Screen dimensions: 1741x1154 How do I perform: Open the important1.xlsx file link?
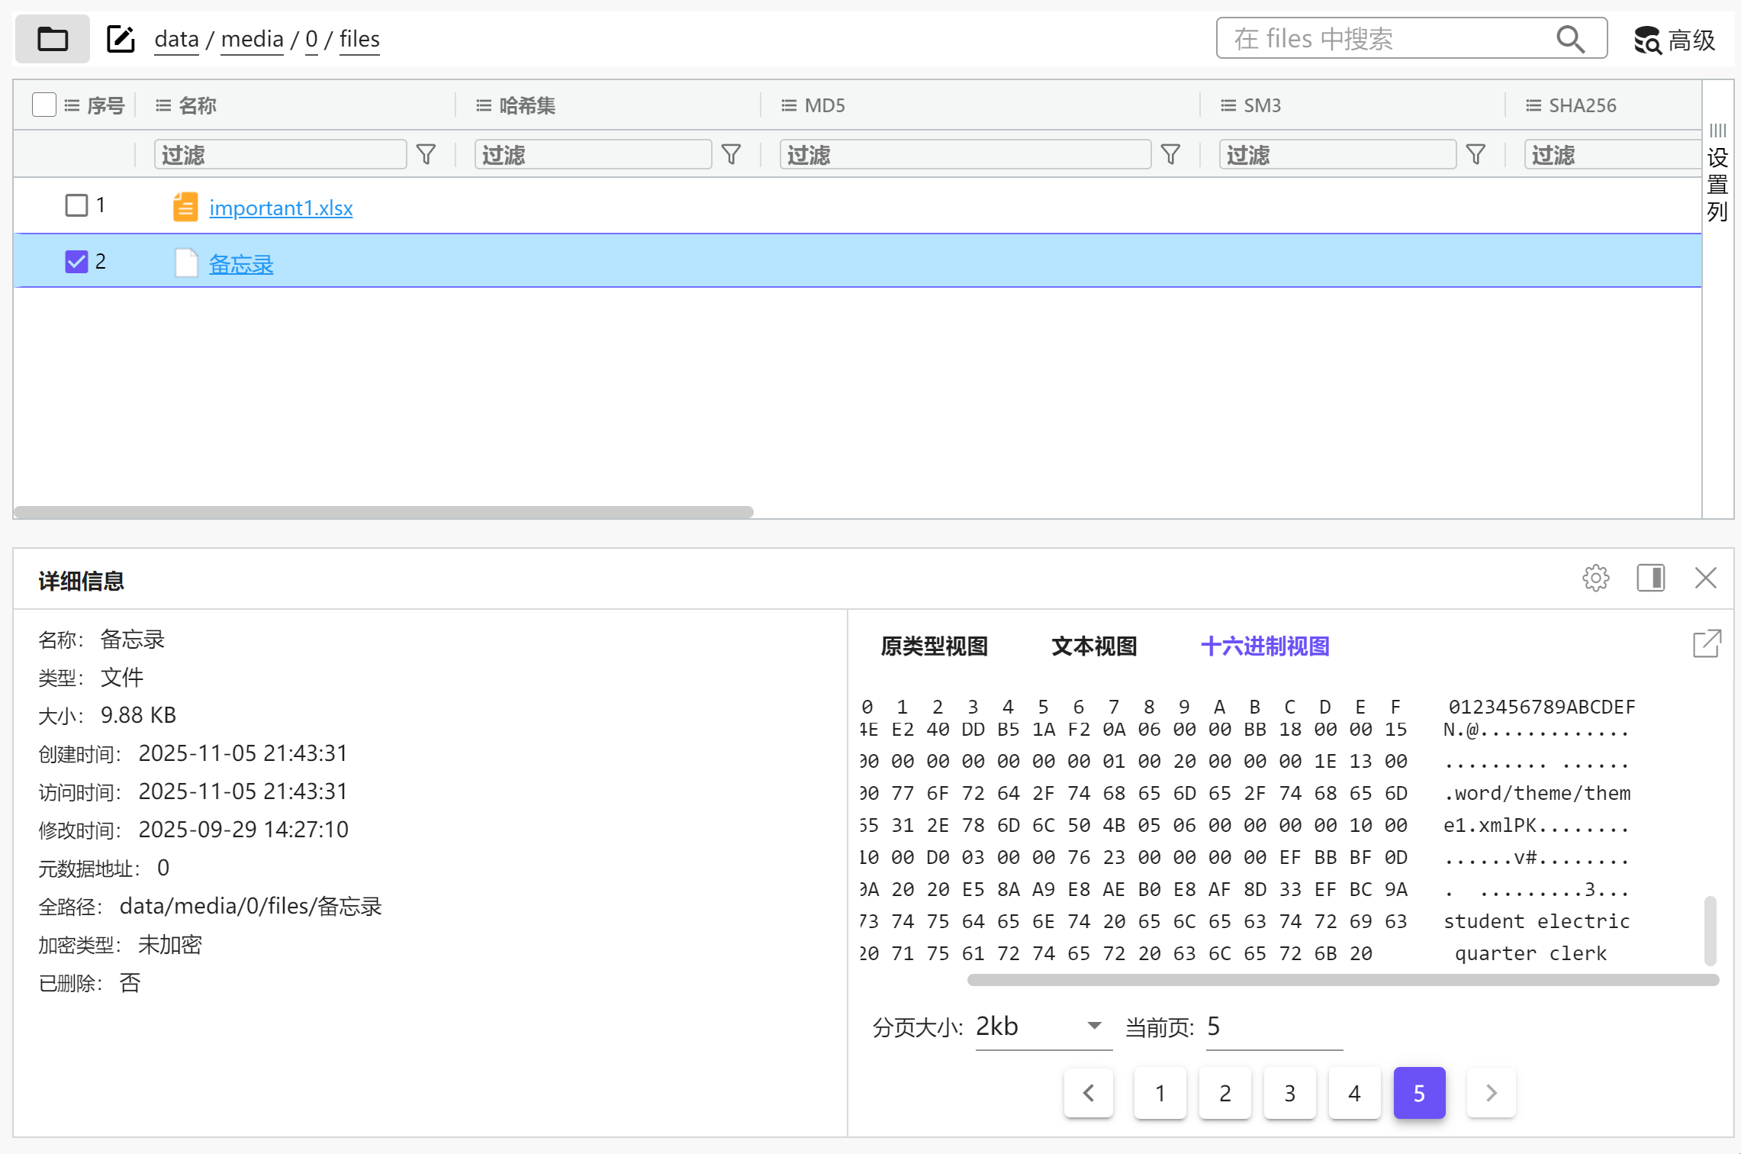281,208
